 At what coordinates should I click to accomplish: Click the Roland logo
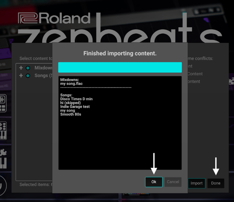pos(54,18)
